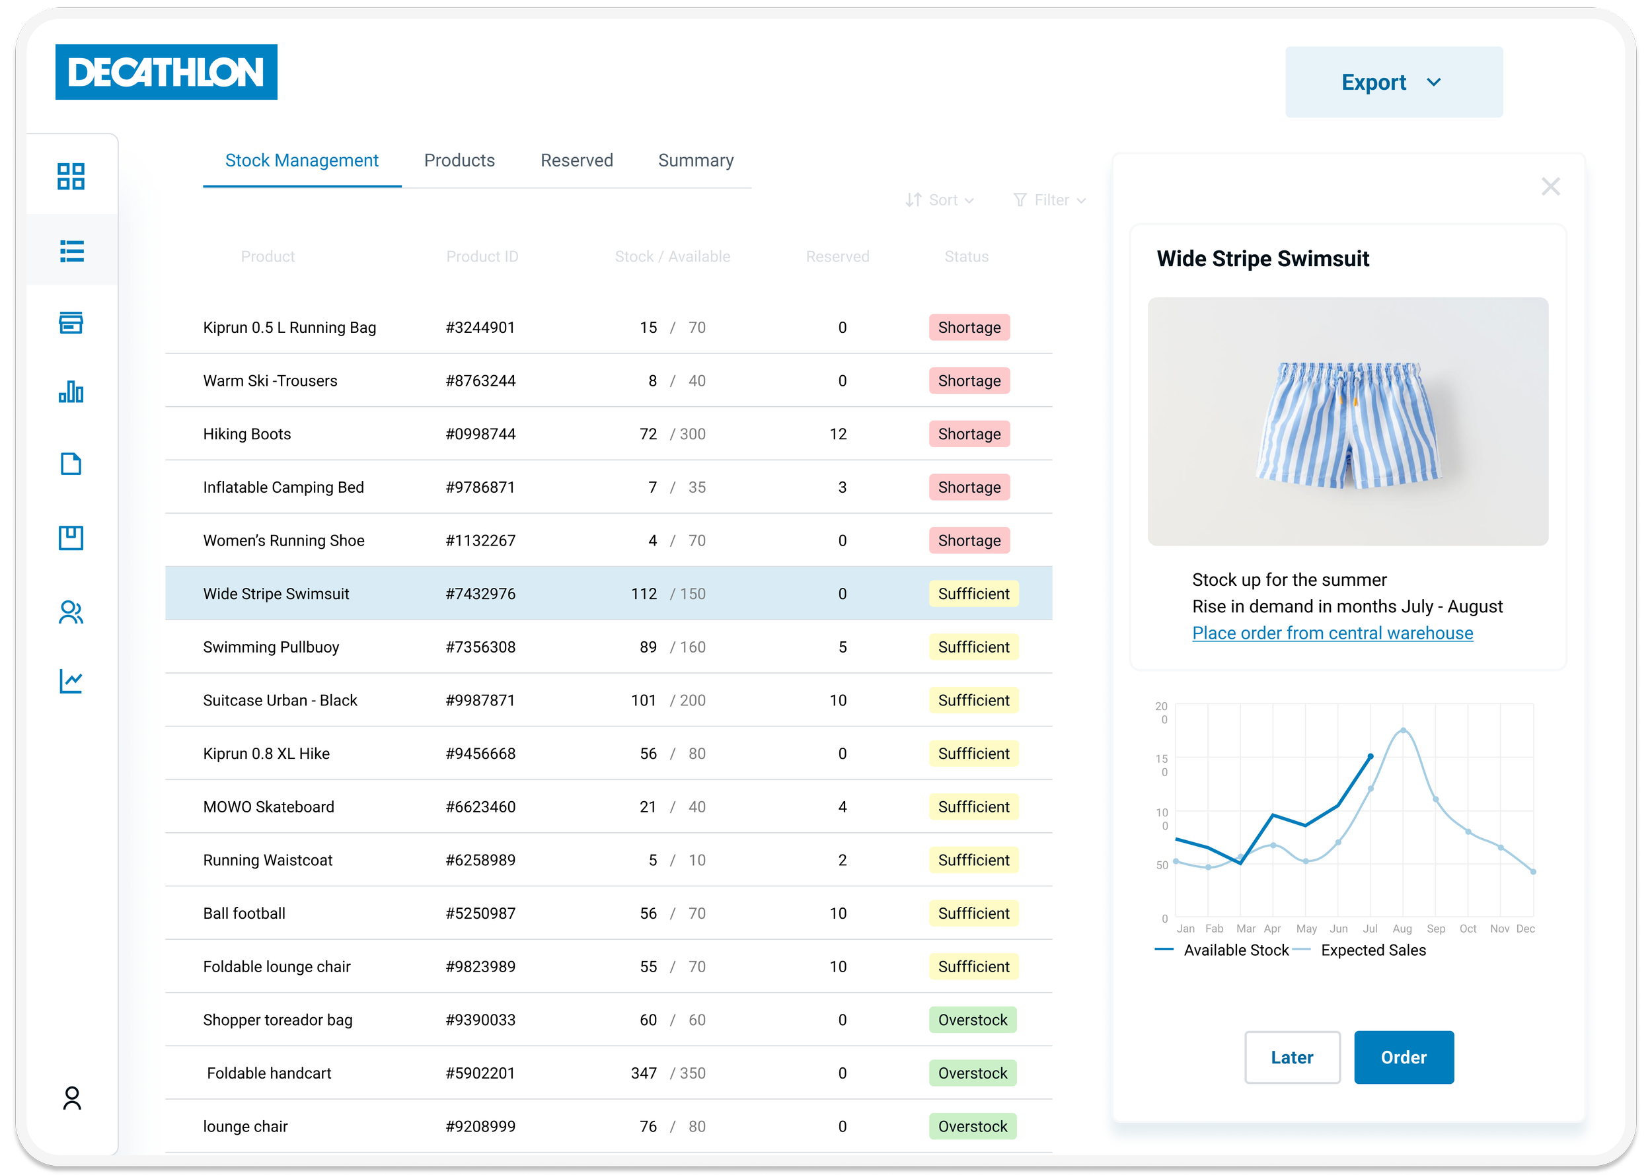Select the list view sidebar icon

[x=71, y=250]
